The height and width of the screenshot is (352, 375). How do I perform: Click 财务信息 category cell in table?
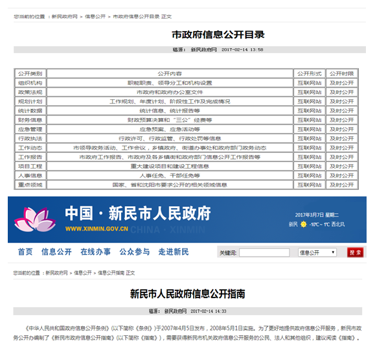pyautogui.click(x=30, y=120)
